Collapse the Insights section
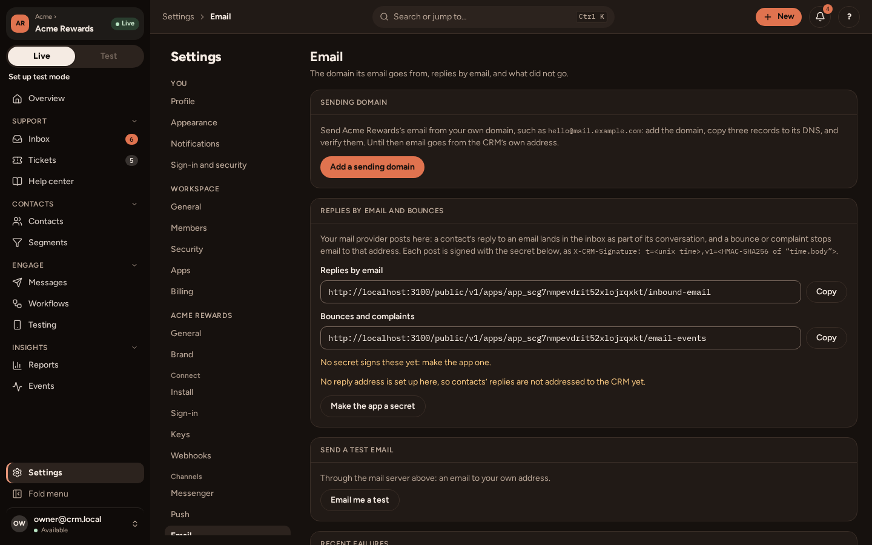872x545 pixels. [134, 348]
